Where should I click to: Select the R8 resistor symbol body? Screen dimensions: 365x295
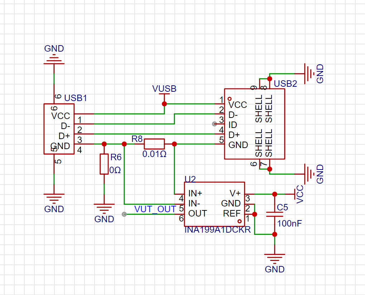coord(154,144)
